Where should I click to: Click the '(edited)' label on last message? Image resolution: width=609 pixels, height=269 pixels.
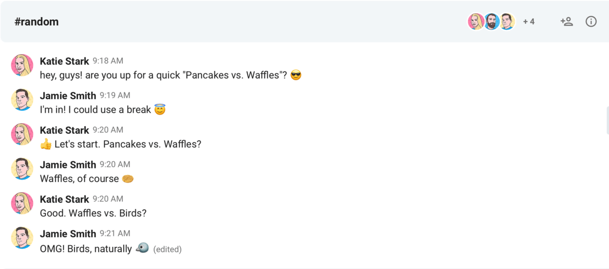[x=167, y=249]
